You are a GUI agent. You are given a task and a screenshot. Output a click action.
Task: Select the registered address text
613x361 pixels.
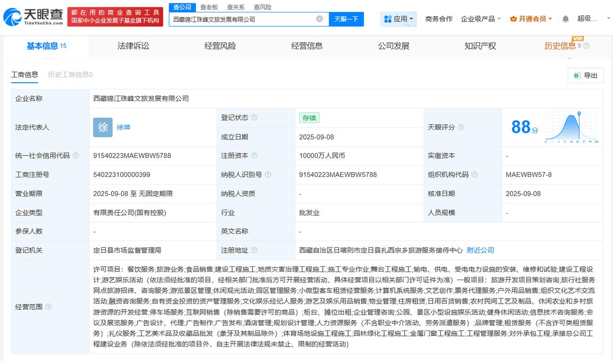(x=381, y=250)
